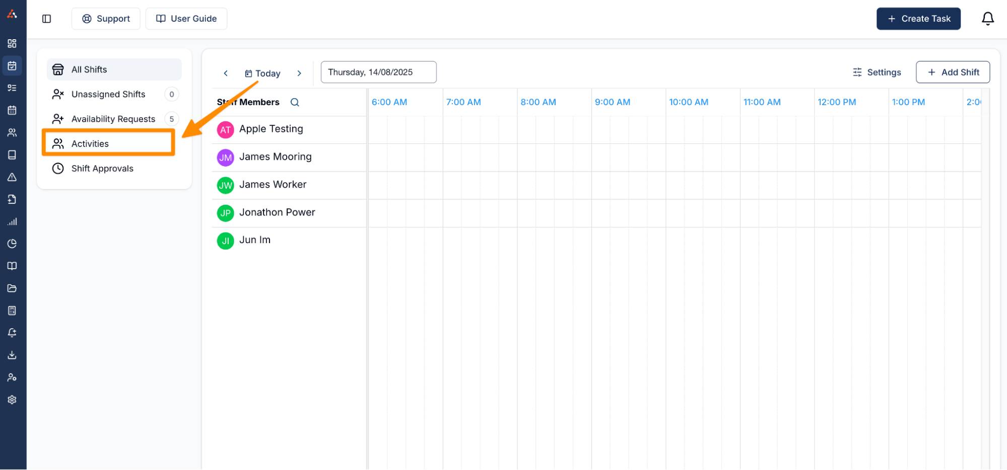Click the calculator icon in sidebar

click(x=12, y=311)
